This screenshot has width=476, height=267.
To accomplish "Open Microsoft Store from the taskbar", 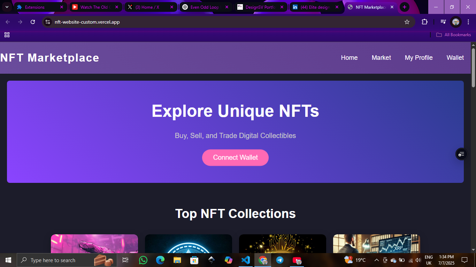I will pos(194,260).
